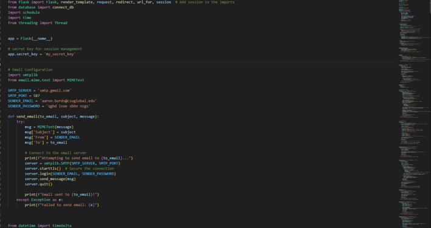The image size is (431, 228).
Task: Click the 'server.quit()' line
Action: click(38, 184)
